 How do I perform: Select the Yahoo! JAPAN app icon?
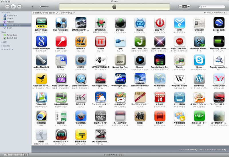[x=219, y=79]
